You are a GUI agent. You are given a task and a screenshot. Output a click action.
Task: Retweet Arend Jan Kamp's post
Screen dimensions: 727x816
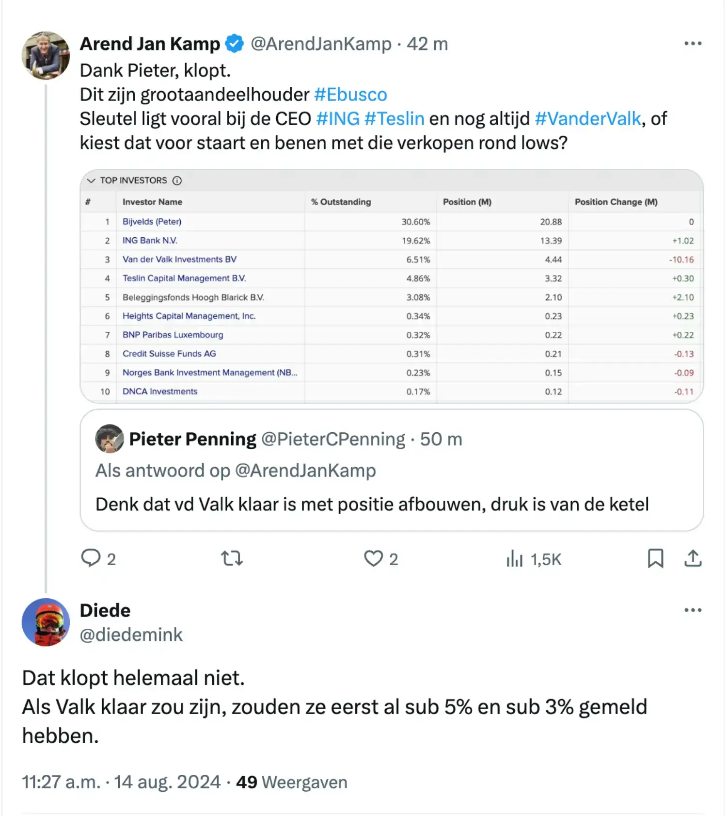232,559
